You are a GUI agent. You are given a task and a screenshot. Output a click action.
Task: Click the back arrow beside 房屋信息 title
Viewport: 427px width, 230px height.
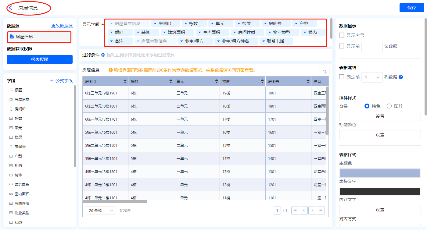(x=11, y=8)
